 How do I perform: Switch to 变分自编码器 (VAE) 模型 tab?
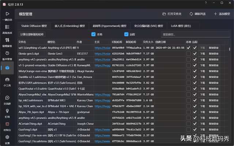[148, 26]
